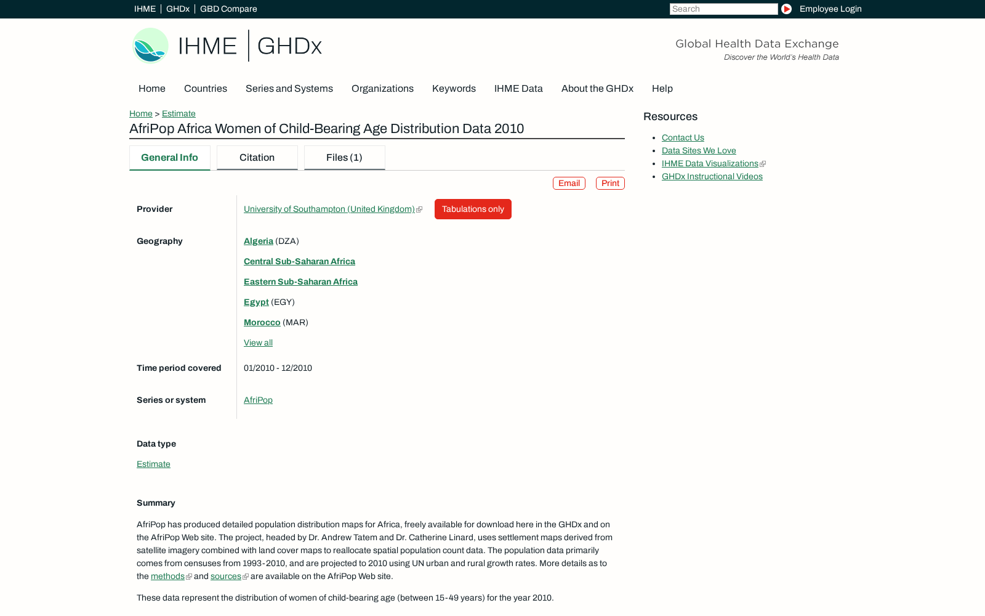Open GHDx Instructional Videos link
The width and height of the screenshot is (985, 616).
[712, 176]
